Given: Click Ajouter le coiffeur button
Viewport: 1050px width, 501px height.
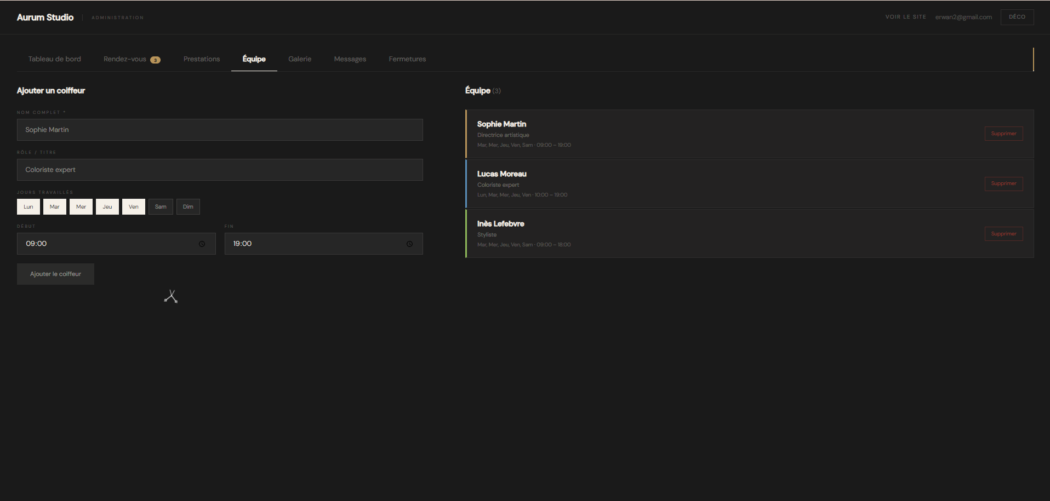Looking at the screenshot, I should point(55,274).
